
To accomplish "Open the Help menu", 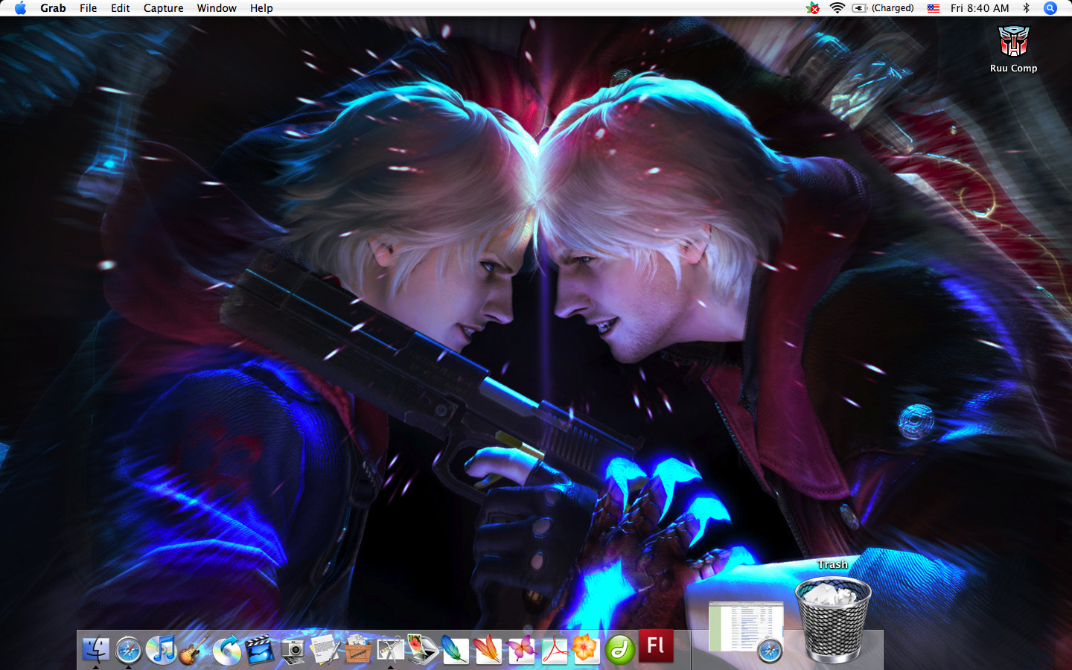I will [261, 8].
